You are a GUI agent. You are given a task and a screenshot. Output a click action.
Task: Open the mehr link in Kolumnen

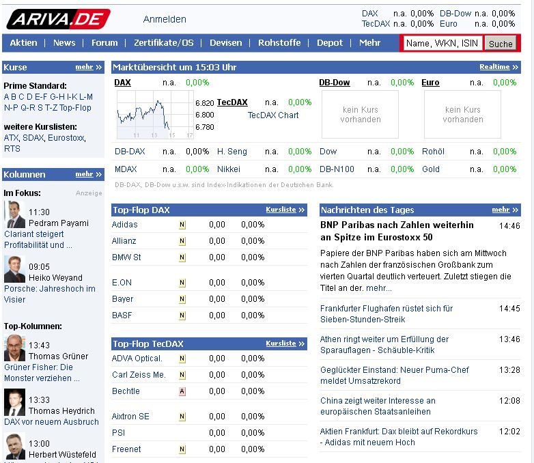tap(88, 174)
